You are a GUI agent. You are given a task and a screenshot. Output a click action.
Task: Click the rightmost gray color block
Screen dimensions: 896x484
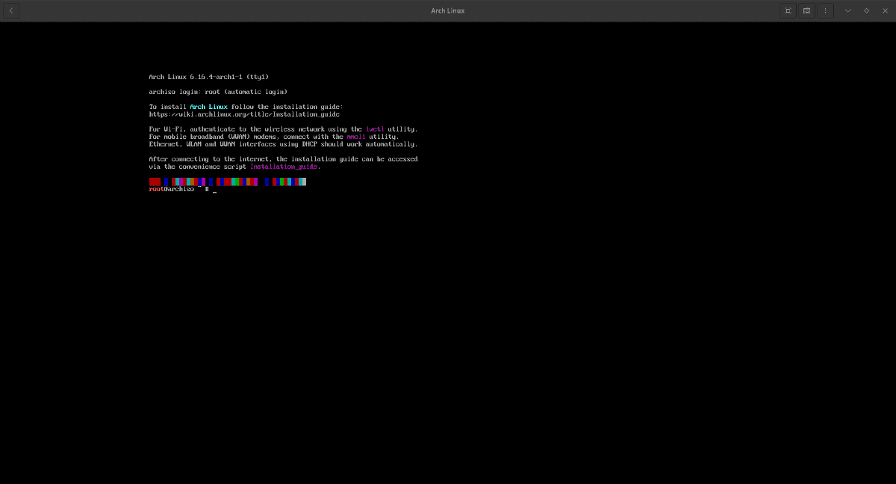(303, 181)
